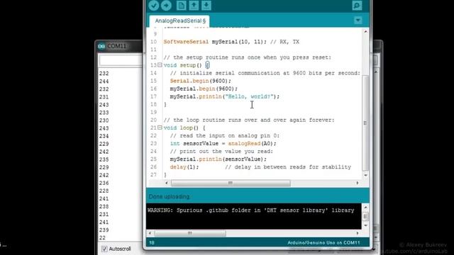Viewport: 454px width, 255px height.
Task: Click the analogRead(A0) call
Action: (x=250, y=143)
